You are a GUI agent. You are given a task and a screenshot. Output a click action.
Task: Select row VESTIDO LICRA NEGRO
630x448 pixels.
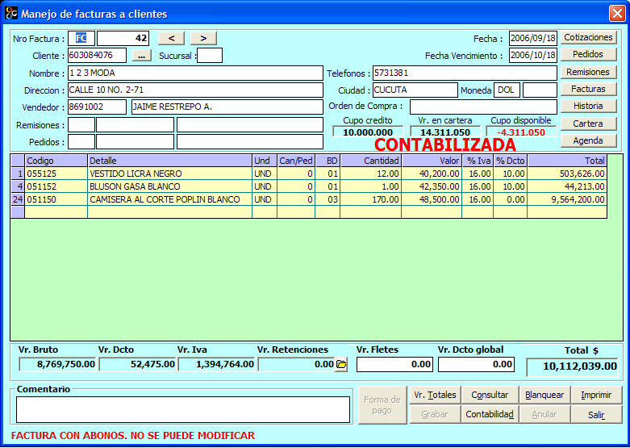click(x=309, y=174)
